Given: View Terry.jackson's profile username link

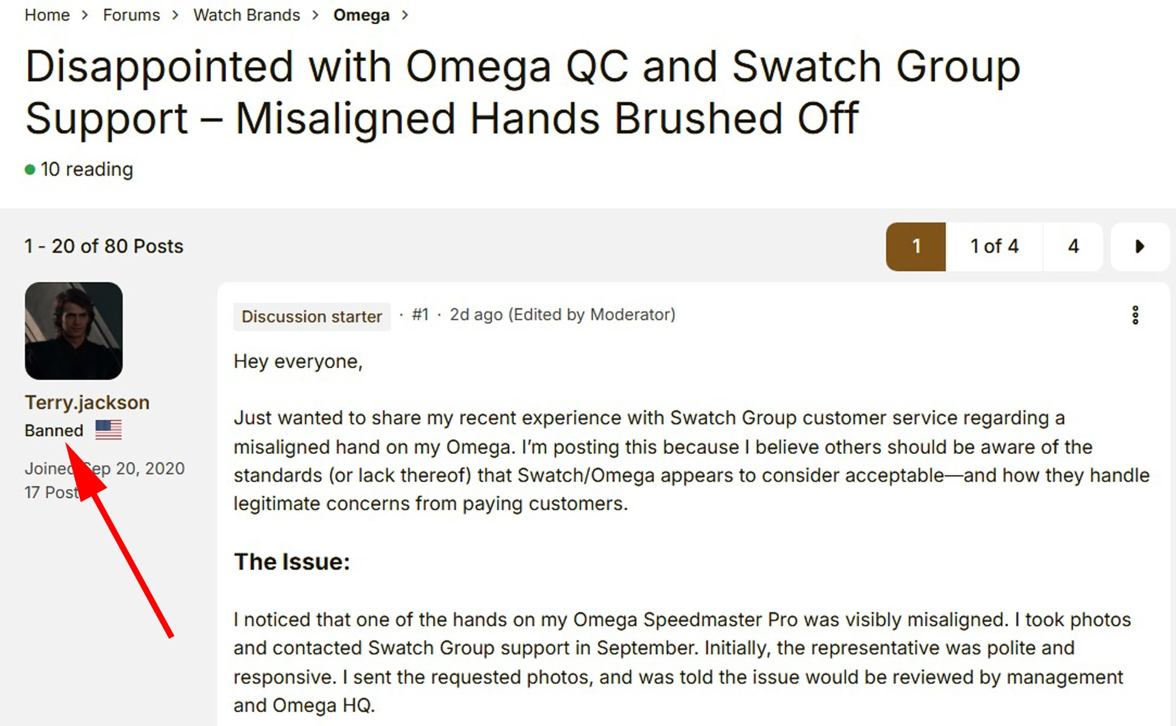Looking at the screenshot, I should tap(87, 403).
